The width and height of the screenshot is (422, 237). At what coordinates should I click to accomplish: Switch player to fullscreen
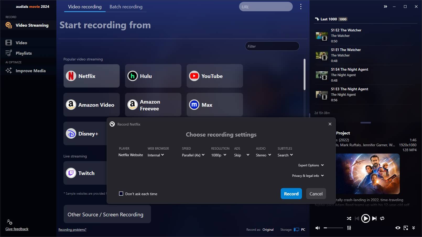[406, 228]
